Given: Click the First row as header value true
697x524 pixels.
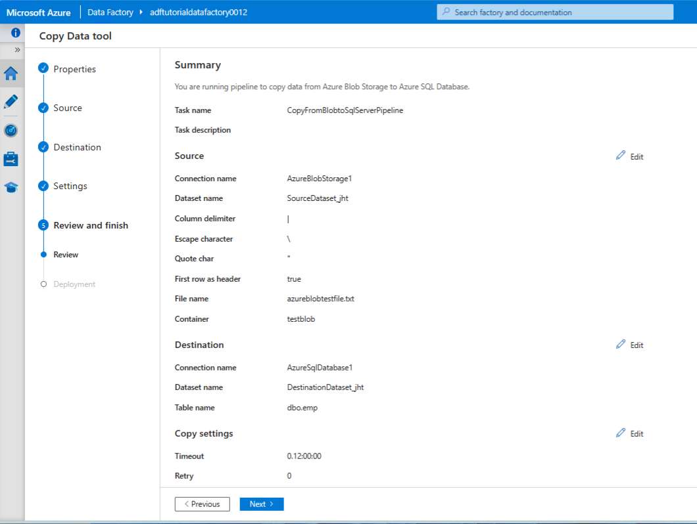Looking at the screenshot, I should click(x=294, y=279).
